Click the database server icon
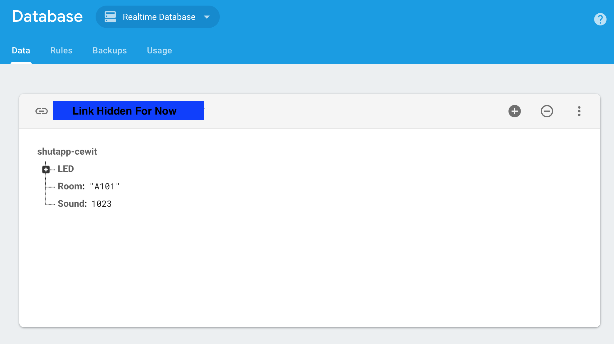 click(110, 17)
